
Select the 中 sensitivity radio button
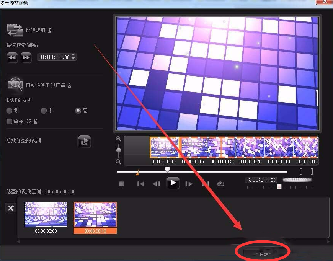[x=43, y=110]
